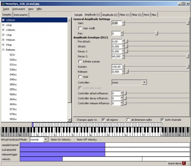Switch to the Sample settings tab
Screen dimensions: 191x166
click(x=78, y=15)
